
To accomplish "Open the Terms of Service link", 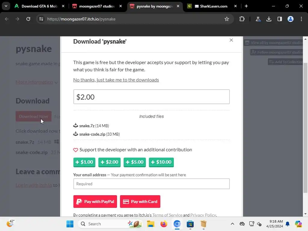I will pyautogui.click(x=167, y=215).
